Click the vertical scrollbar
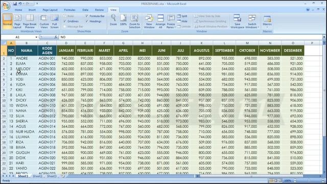 (x=324, y=107)
